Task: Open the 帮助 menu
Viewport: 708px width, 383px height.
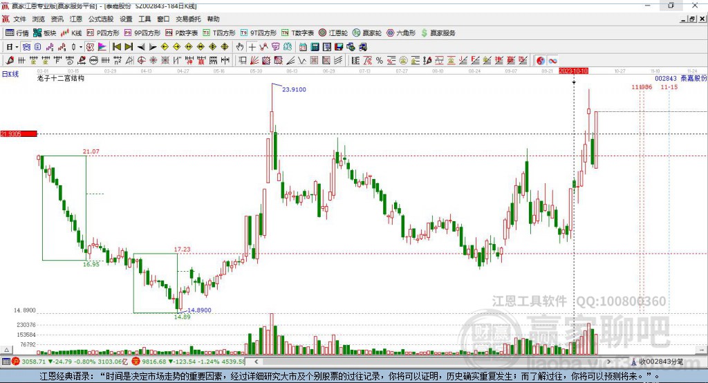Action: point(213,19)
